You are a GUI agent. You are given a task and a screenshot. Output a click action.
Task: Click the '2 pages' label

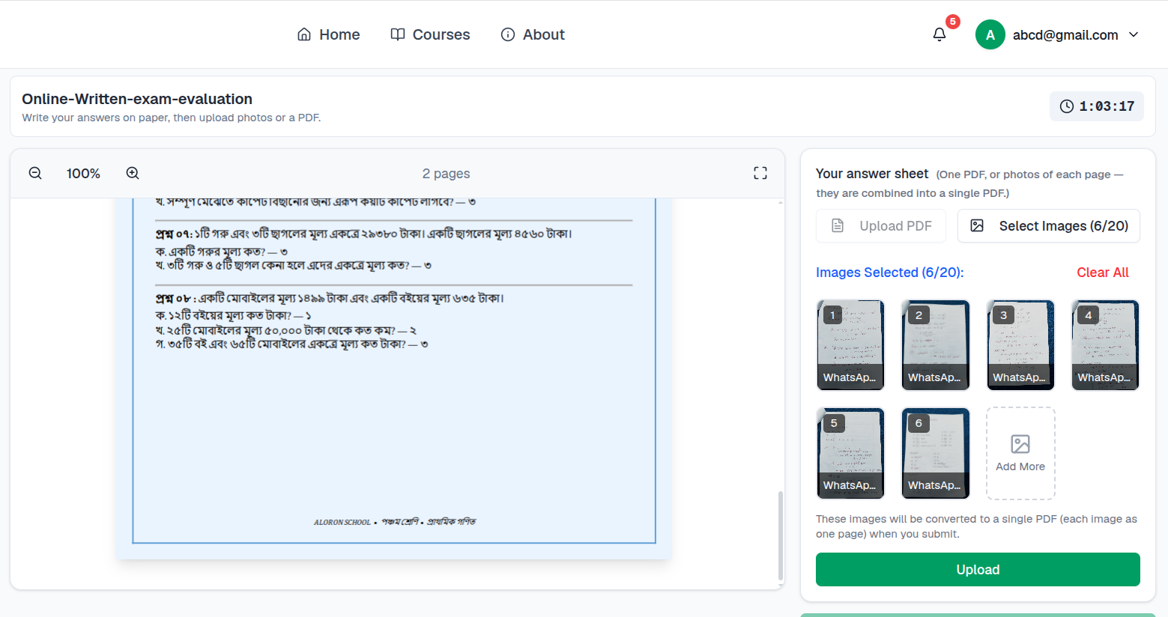coord(447,174)
